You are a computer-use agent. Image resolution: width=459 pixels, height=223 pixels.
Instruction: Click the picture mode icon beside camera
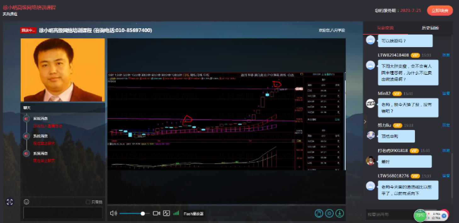[x=167, y=214]
